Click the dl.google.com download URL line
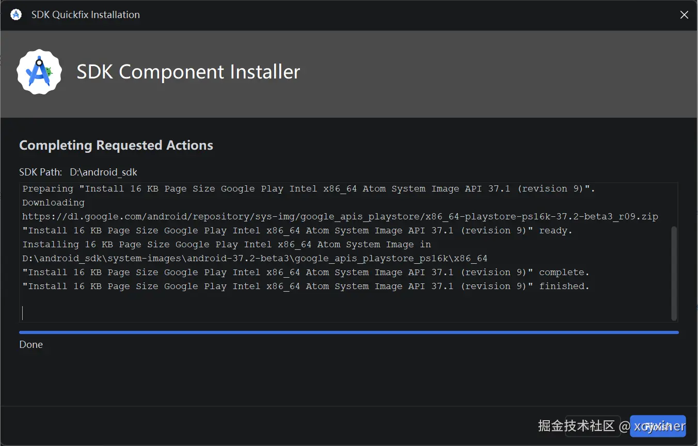698x446 pixels. 340,217
